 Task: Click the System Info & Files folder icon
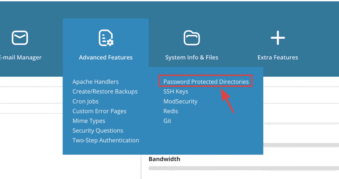(192, 38)
